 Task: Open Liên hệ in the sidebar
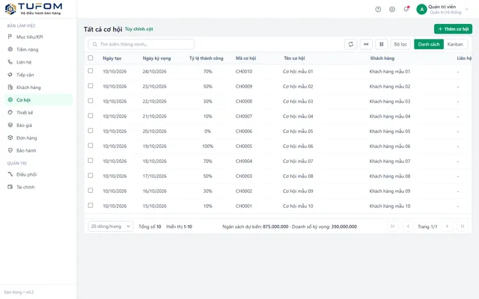tap(38, 62)
